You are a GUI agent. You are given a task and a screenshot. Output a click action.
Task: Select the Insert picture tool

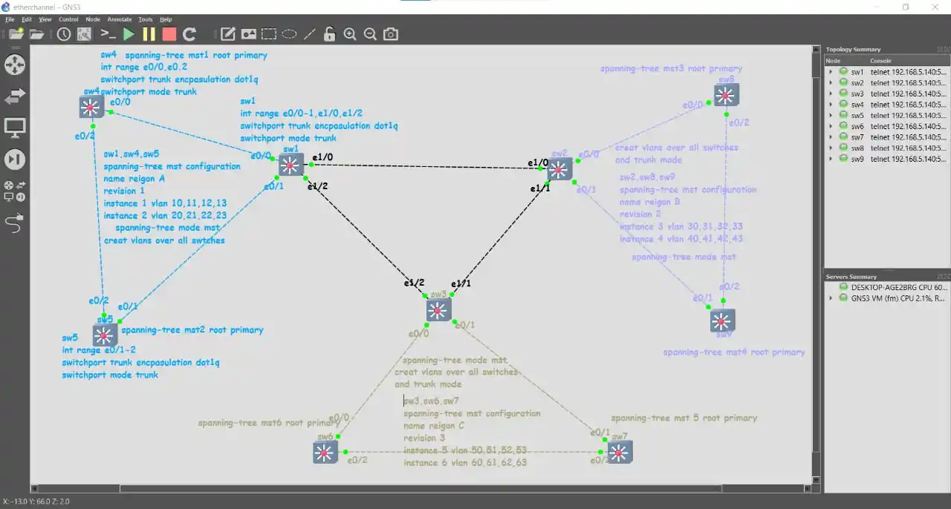tap(248, 34)
